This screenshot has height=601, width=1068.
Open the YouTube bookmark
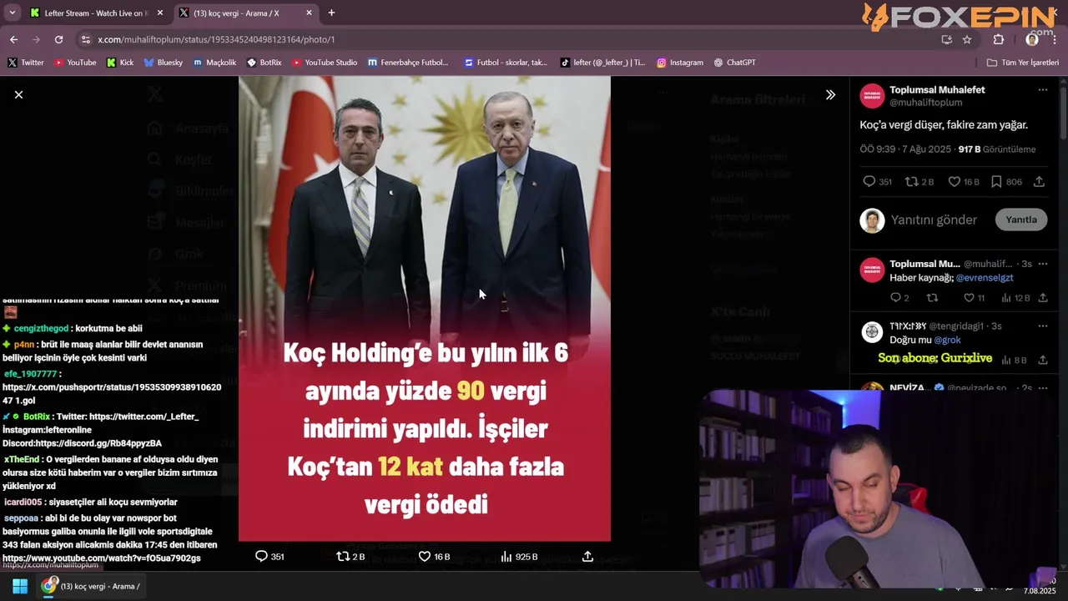(75, 62)
